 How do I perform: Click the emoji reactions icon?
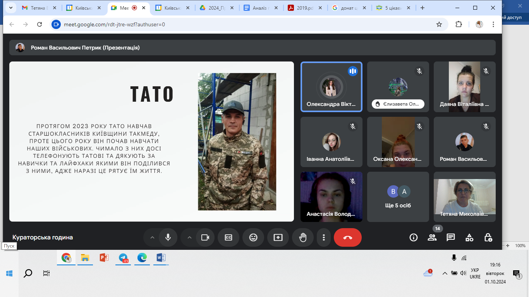click(253, 237)
